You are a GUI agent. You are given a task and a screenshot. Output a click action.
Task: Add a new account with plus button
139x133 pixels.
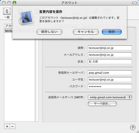(x=7, y=126)
